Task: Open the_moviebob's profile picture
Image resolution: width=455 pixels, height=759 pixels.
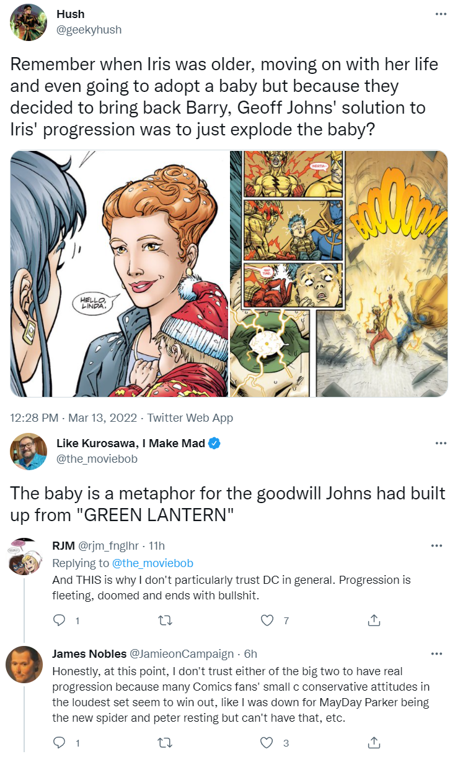Action: (28, 452)
